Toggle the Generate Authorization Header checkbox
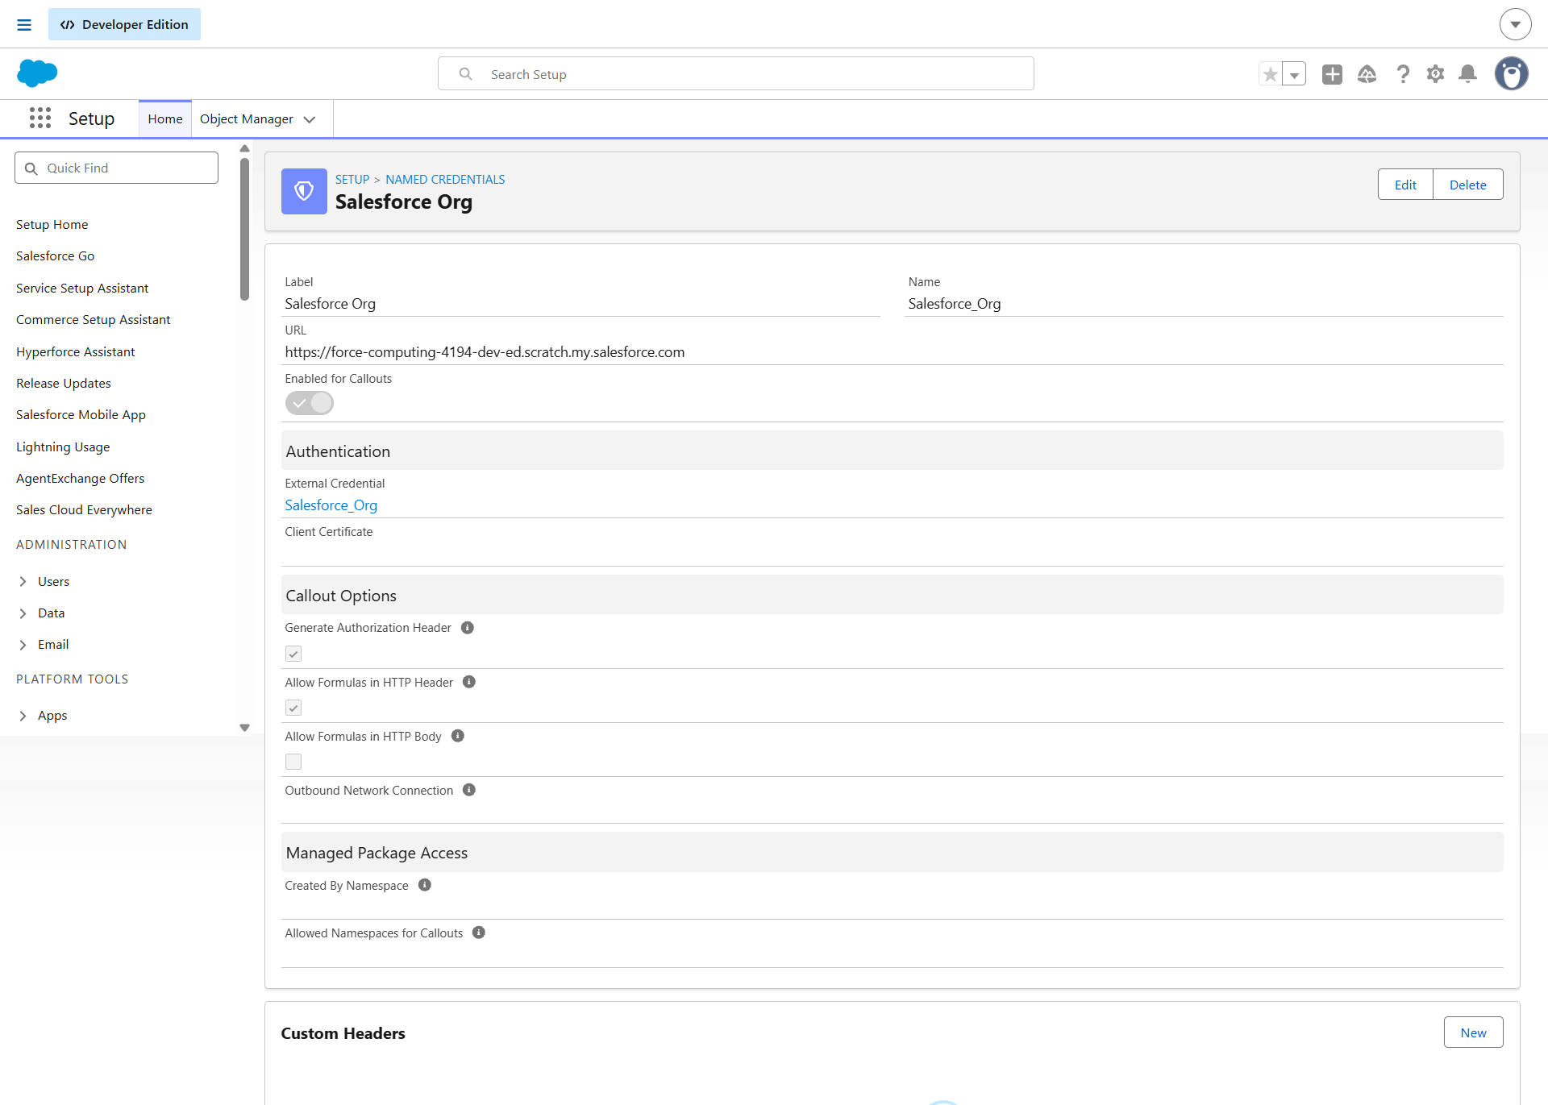This screenshot has height=1105, width=1548. coord(293,654)
